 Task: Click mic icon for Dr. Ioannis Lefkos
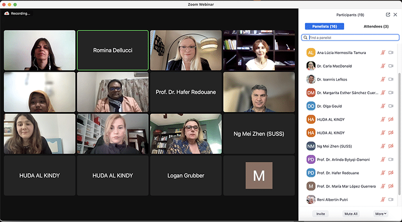click(x=383, y=79)
